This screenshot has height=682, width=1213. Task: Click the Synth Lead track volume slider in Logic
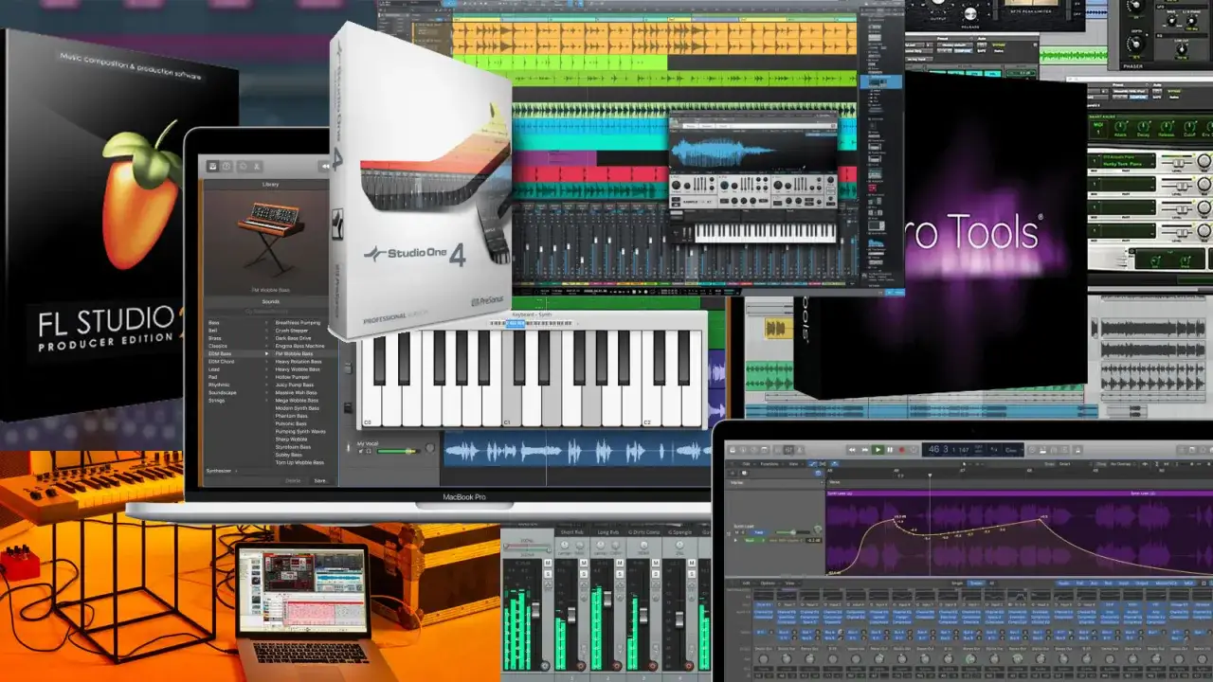pyautogui.click(x=791, y=532)
